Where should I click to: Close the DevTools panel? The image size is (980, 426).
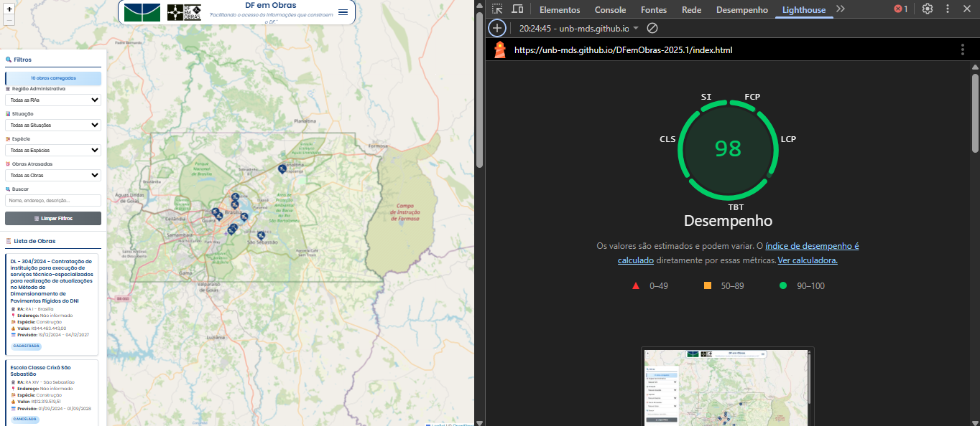click(967, 9)
